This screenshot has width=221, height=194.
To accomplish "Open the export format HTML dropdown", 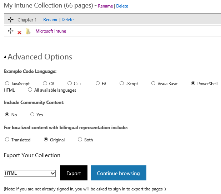I will pyautogui.click(x=30, y=173).
